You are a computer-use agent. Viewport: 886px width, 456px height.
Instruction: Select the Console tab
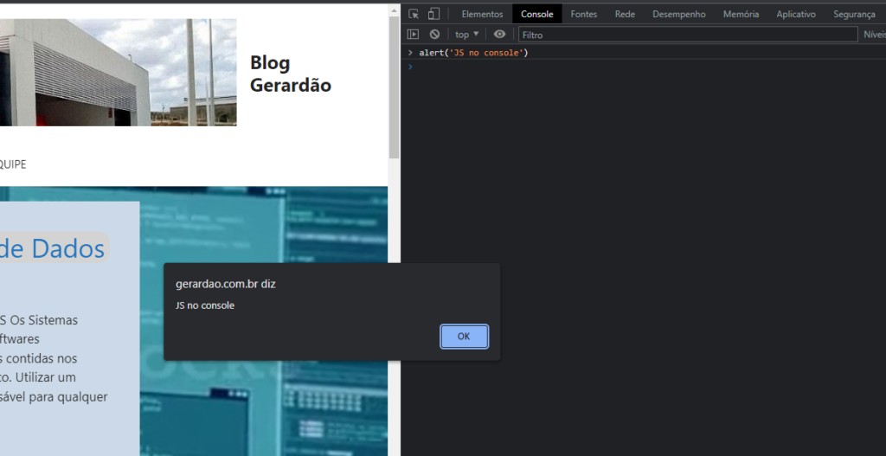[x=536, y=14]
